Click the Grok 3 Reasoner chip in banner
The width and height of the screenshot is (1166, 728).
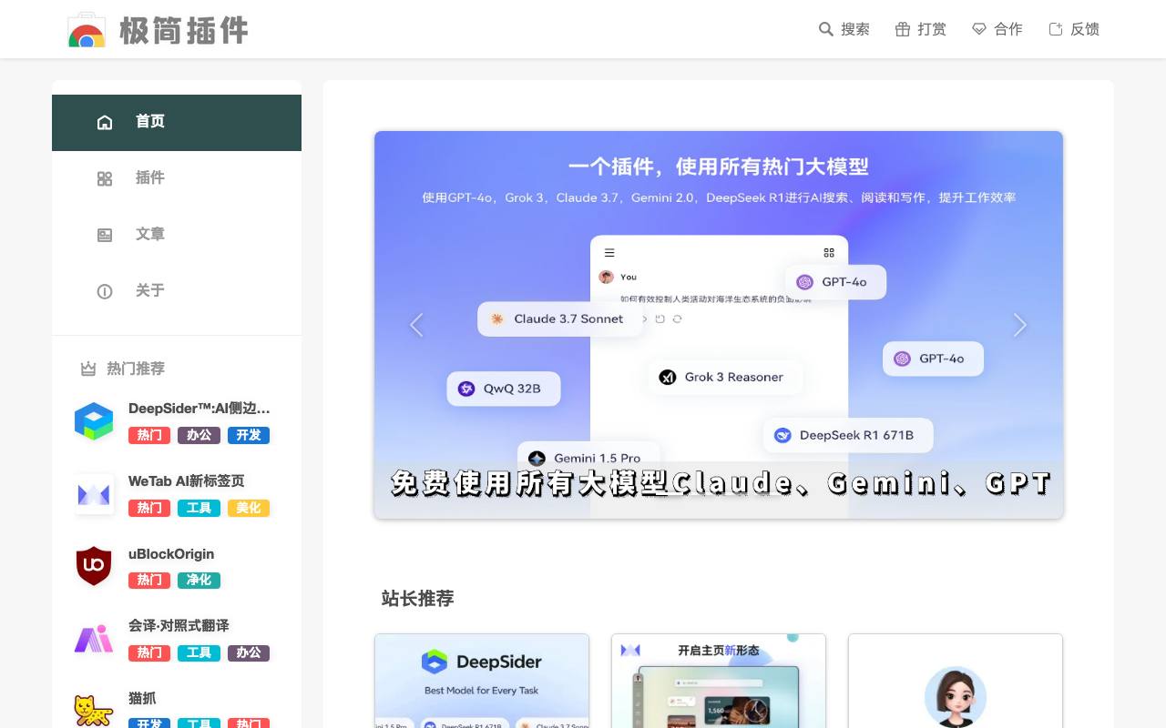point(725,377)
